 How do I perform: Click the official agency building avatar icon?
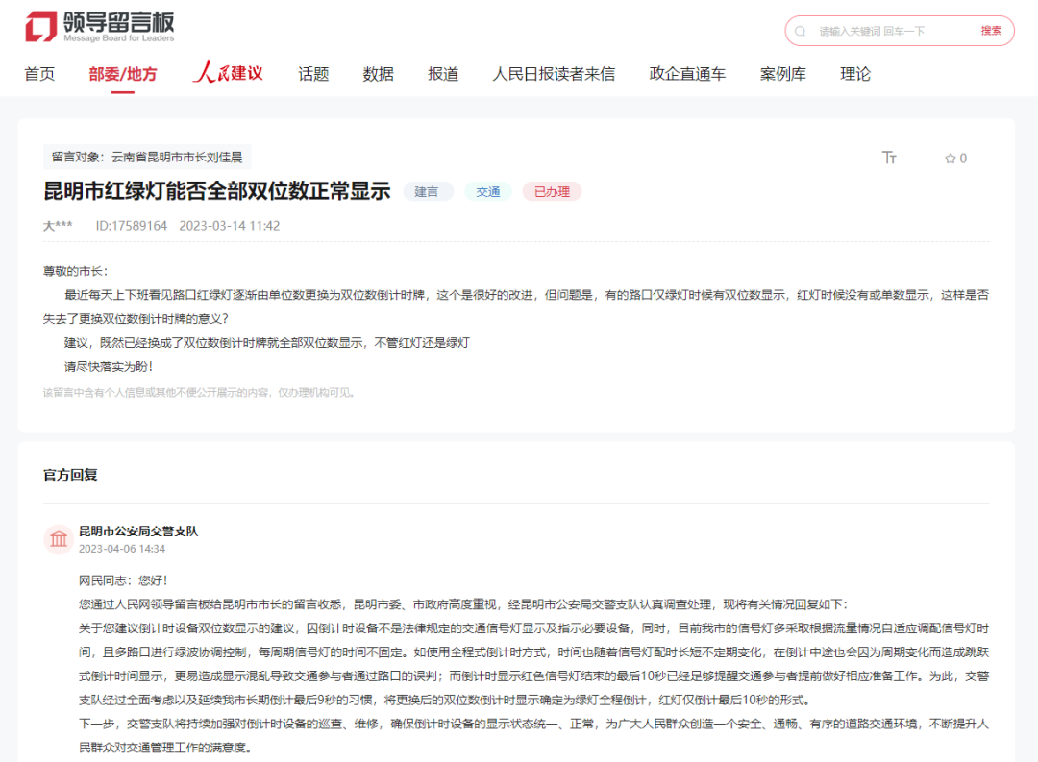pos(59,539)
